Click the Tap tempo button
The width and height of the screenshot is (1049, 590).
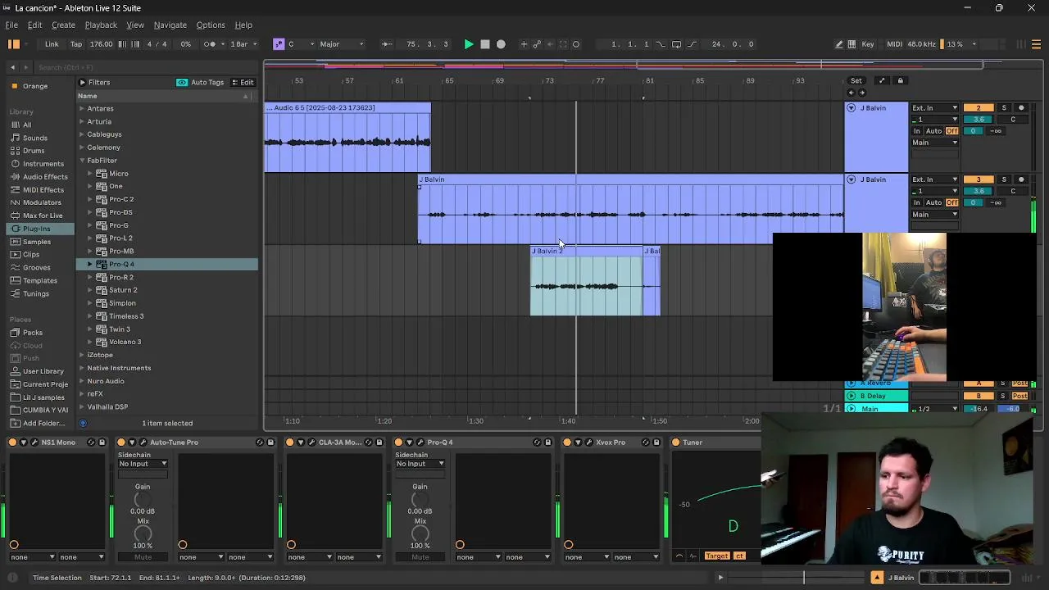(76, 44)
